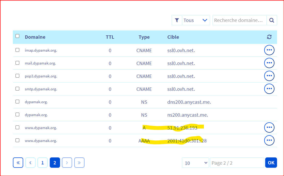The width and height of the screenshot is (284, 176).
Task: Expand the Tous record type filter
Action: (x=196, y=20)
